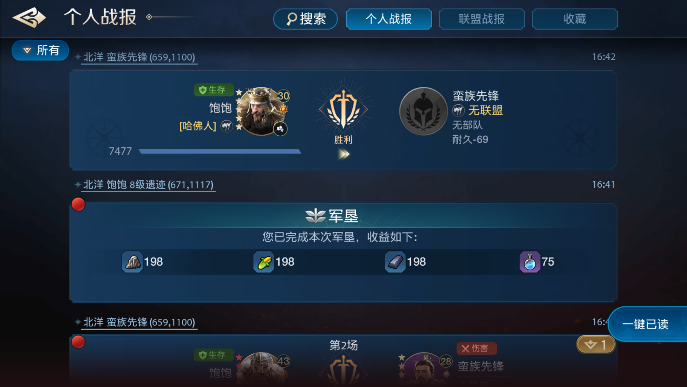Go back using the arrow icon
Image resolution: width=687 pixels, height=387 pixels.
pyautogui.click(x=29, y=18)
